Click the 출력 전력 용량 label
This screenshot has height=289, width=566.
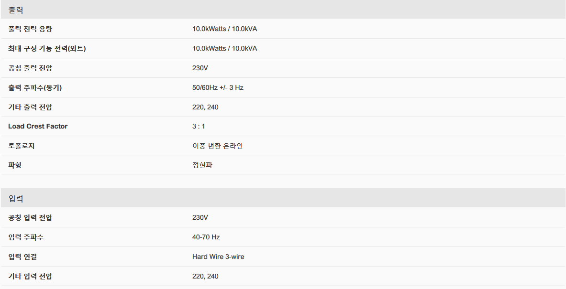click(30, 29)
